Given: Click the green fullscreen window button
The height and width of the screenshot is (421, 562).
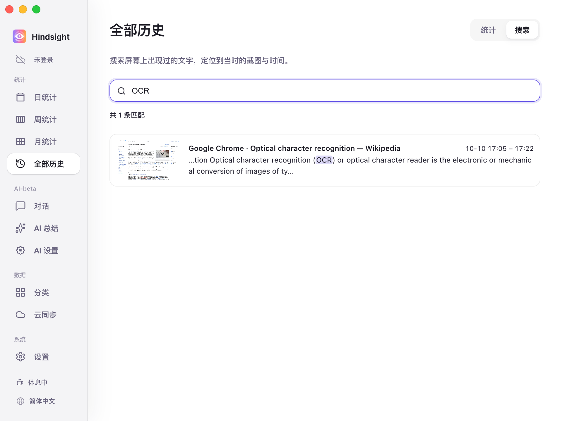Looking at the screenshot, I should [x=36, y=9].
